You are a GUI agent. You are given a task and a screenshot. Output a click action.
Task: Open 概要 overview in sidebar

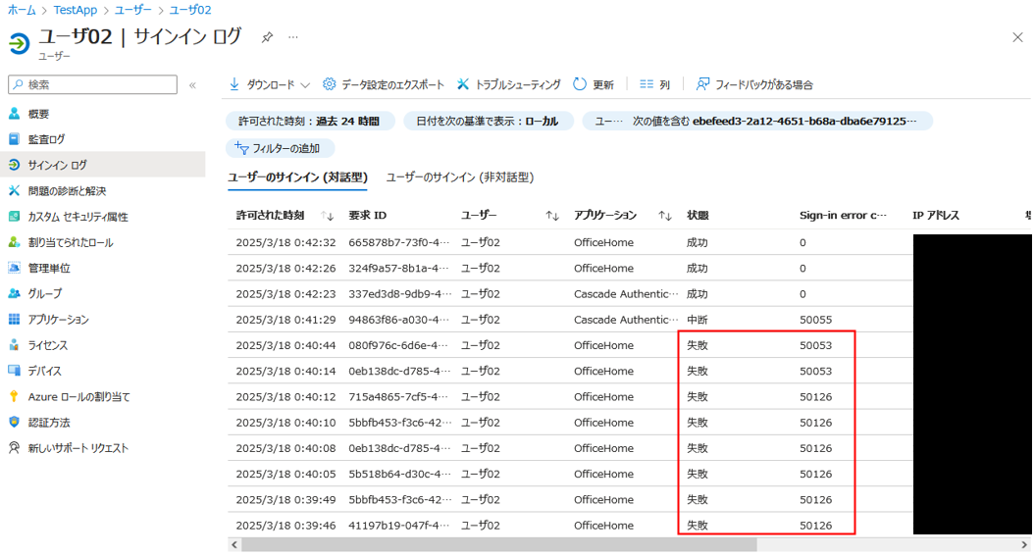click(x=38, y=114)
